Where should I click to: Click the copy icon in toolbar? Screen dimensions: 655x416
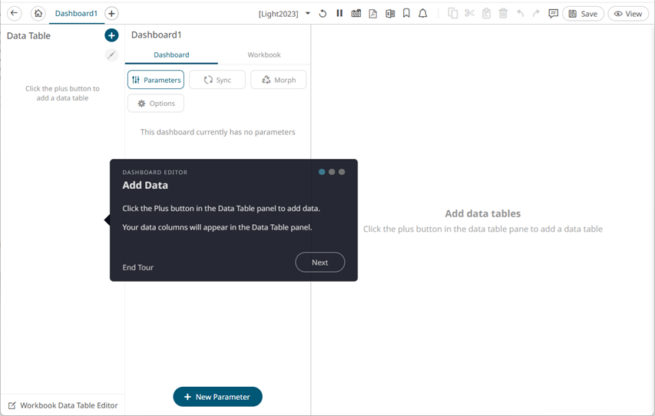tap(453, 13)
